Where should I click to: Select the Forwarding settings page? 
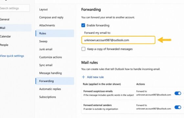(55, 81)
